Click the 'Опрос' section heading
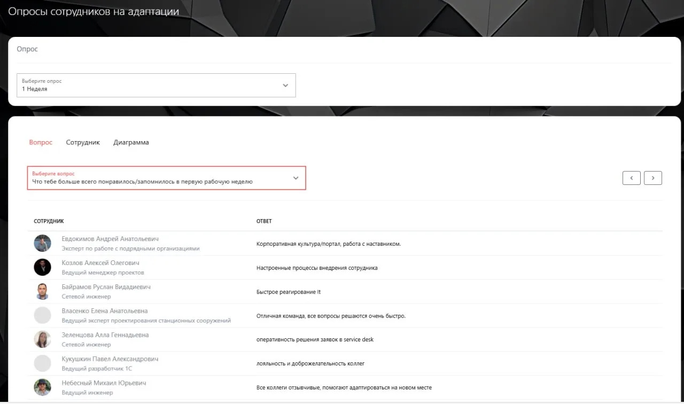This screenshot has height=404, width=684. click(27, 49)
